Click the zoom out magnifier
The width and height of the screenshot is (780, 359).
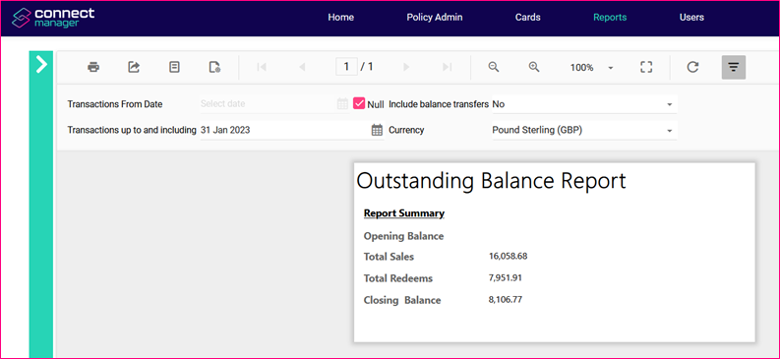click(x=494, y=67)
